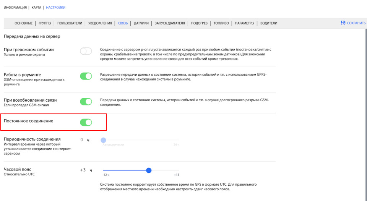The width and height of the screenshot is (367, 201).
Task: Open the НАСТРОЙКИ section link
Action: (56, 7)
